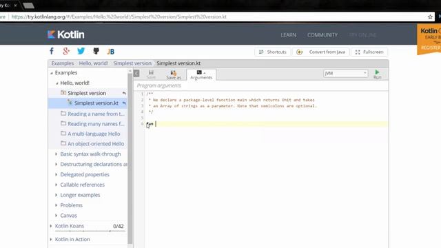This screenshot has height=248, width=441.
Task: Open the Twitter share icon
Action: [x=81, y=51]
